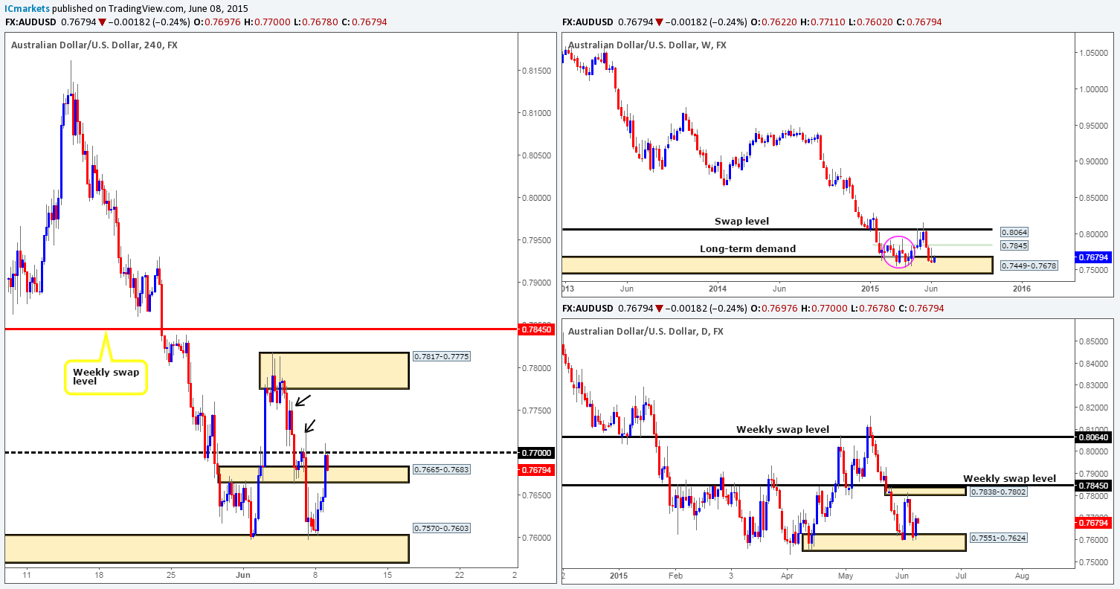Click the 'Swap level' label on weekly chart
Image resolution: width=1120 pixels, height=589 pixels.
click(743, 221)
